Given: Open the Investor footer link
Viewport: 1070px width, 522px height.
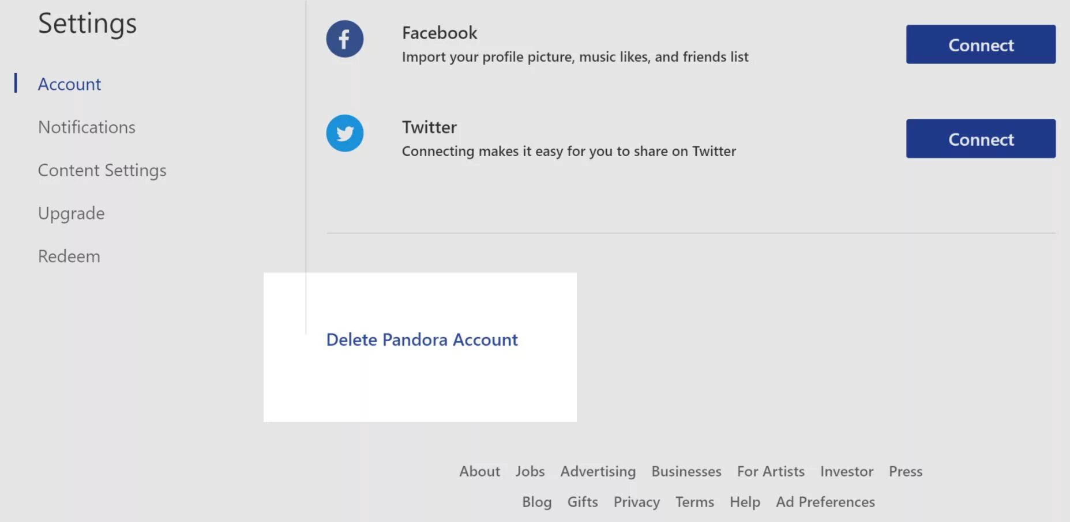Looking at the screenshot, I should [x=846, y=471].
